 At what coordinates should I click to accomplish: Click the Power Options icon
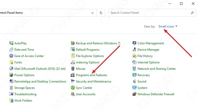[11, 75]
